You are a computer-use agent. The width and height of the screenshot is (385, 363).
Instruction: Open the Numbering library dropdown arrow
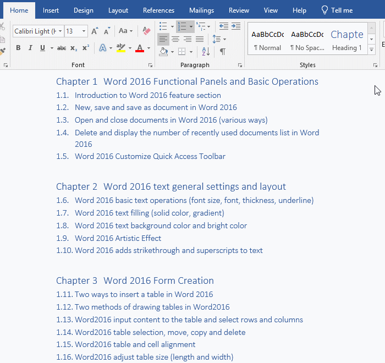(191, 26)
